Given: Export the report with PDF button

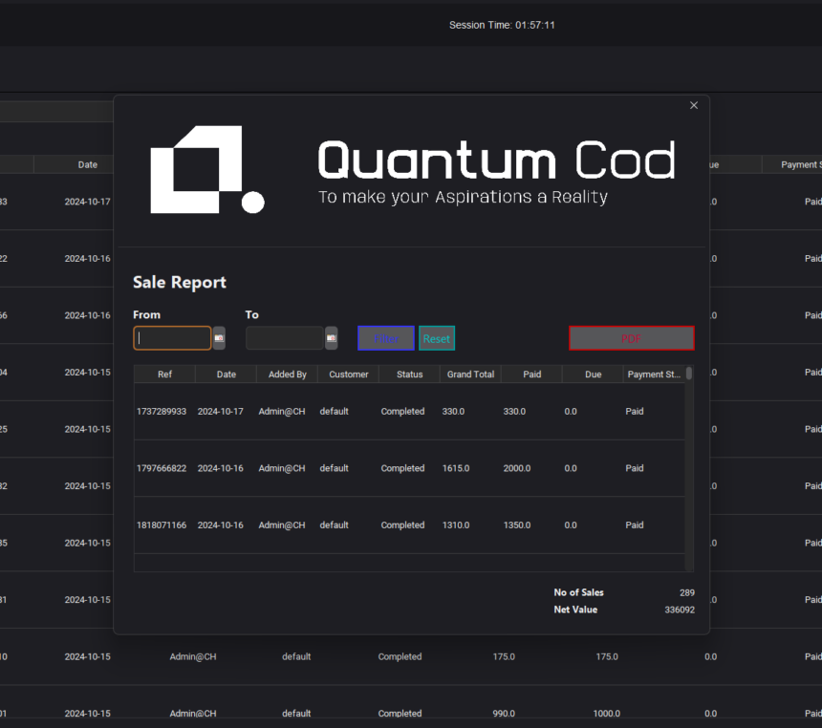Looking at the screenshot, I should click(631, 338).
